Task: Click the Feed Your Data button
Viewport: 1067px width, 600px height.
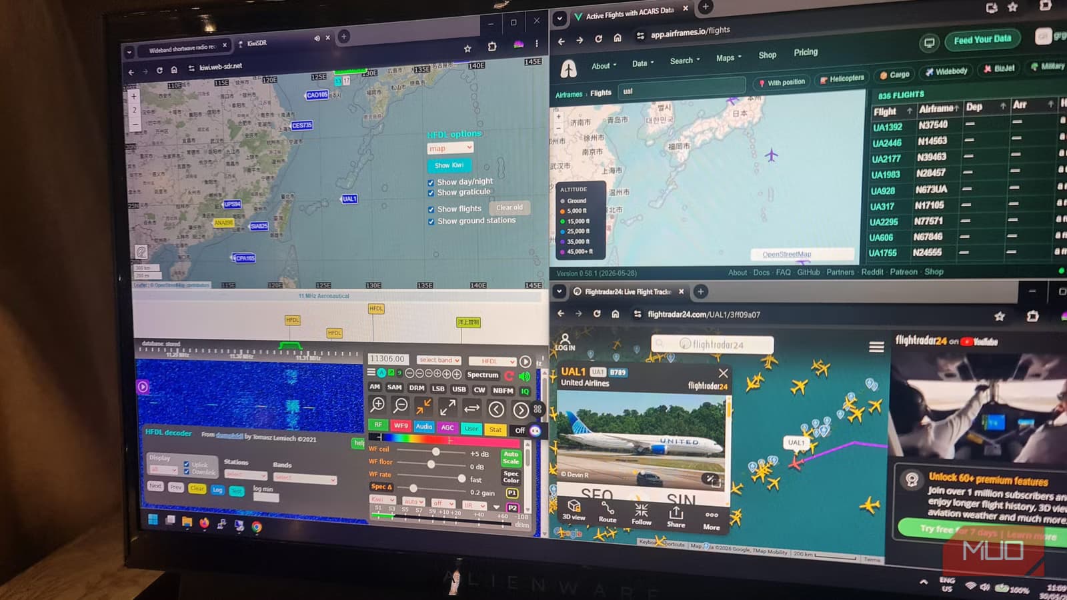Action: 982,39
